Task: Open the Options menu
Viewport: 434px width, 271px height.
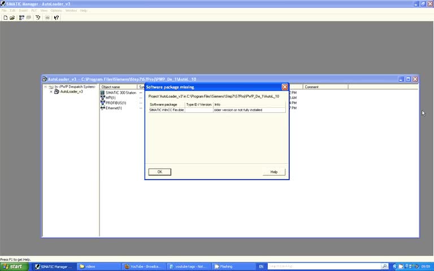Action: 56,11
